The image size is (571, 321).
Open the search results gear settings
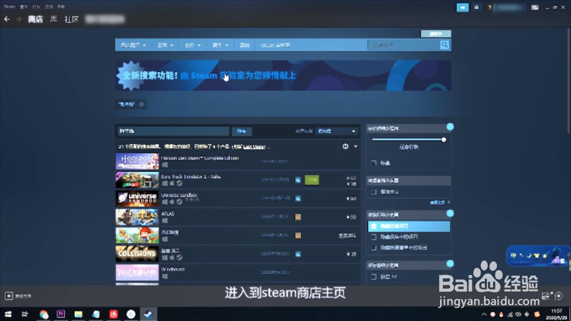click(x=345, y=146)
